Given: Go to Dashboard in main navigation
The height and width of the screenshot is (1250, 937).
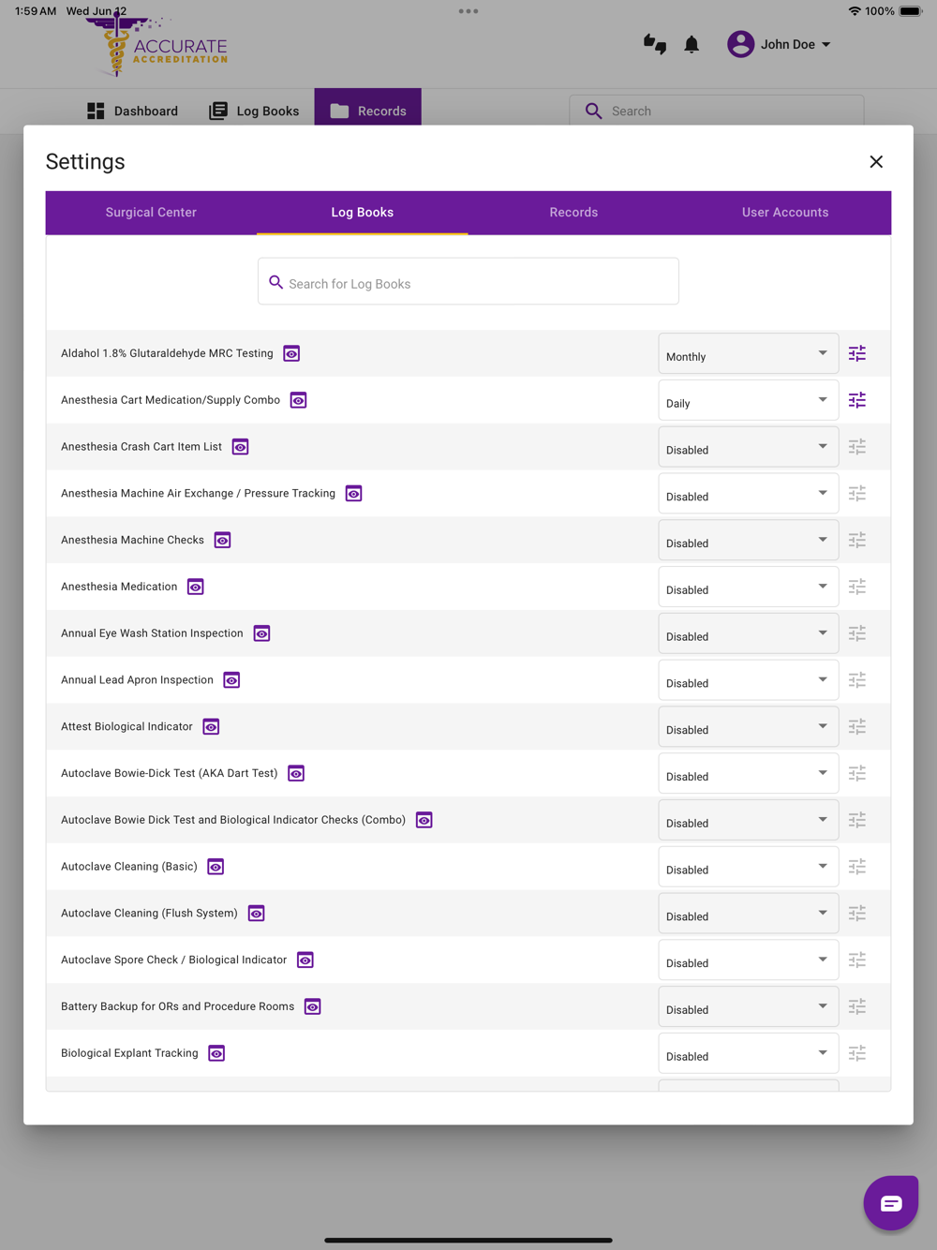Looking at the screenshot, I should (x=132, y=111).
